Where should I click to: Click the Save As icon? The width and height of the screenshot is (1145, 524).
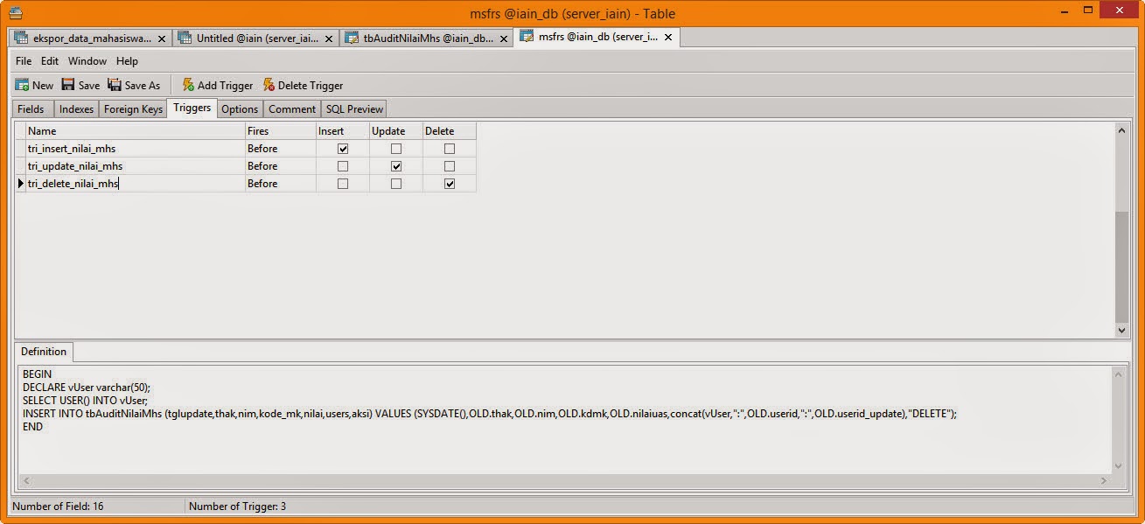tap(115, 85)
